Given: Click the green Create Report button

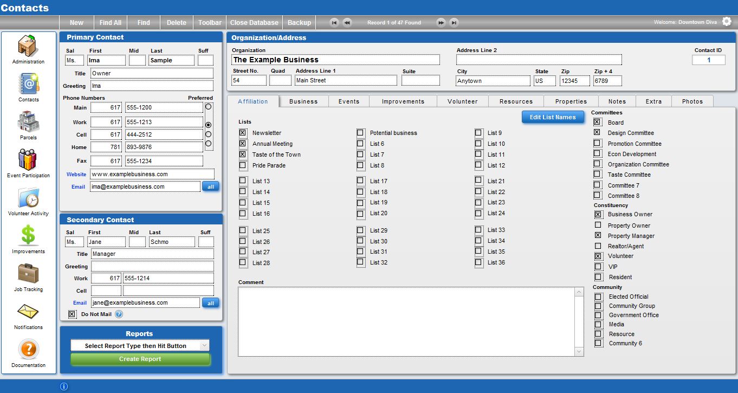Looking at the screenshot, I should click(x=140, y=359).
